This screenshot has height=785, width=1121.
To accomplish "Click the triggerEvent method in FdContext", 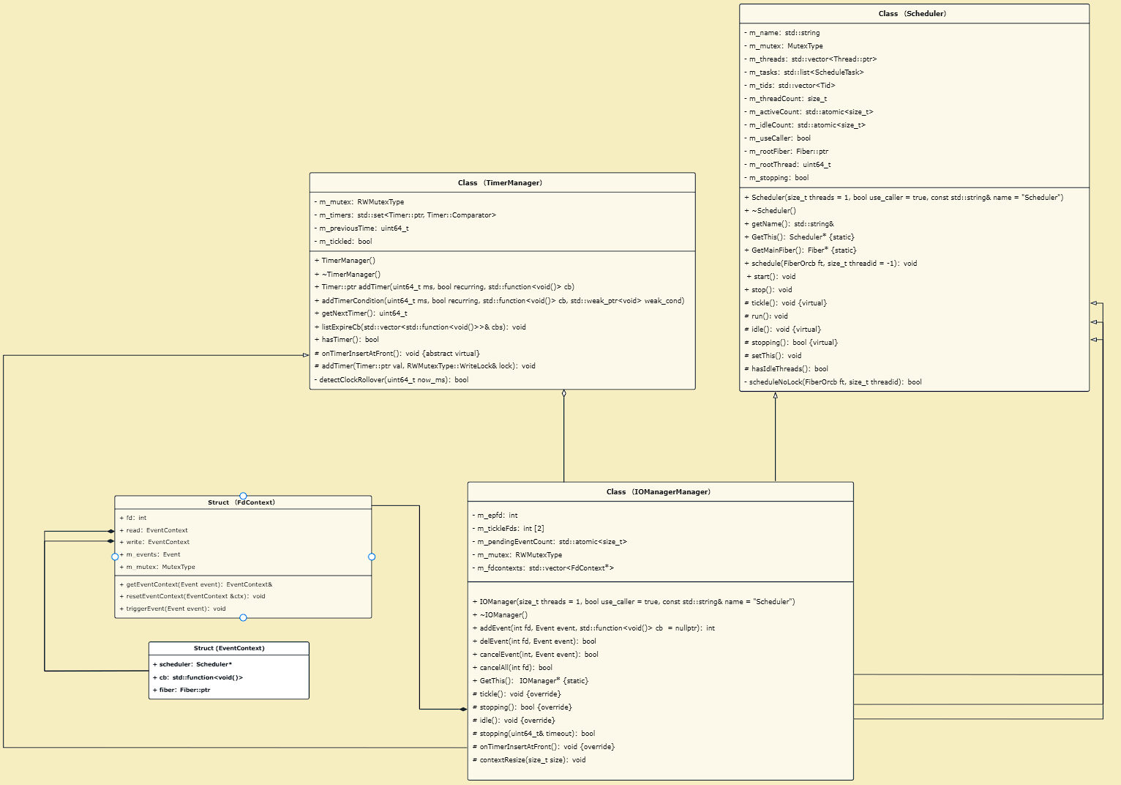I will [176, 609].
